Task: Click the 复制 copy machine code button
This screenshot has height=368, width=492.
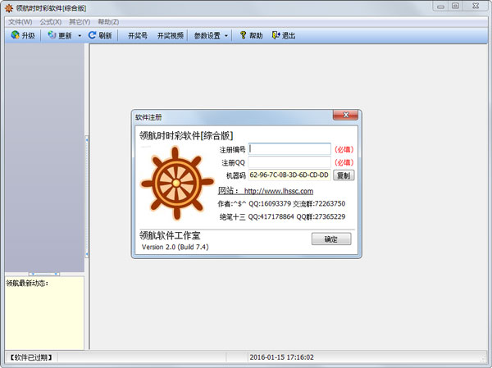Action: point(343,175)
